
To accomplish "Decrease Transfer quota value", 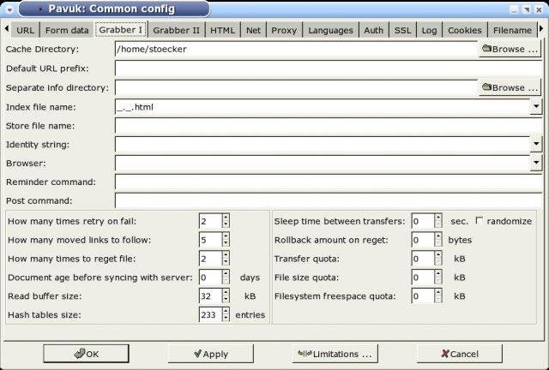I will [x=438, y=263].
